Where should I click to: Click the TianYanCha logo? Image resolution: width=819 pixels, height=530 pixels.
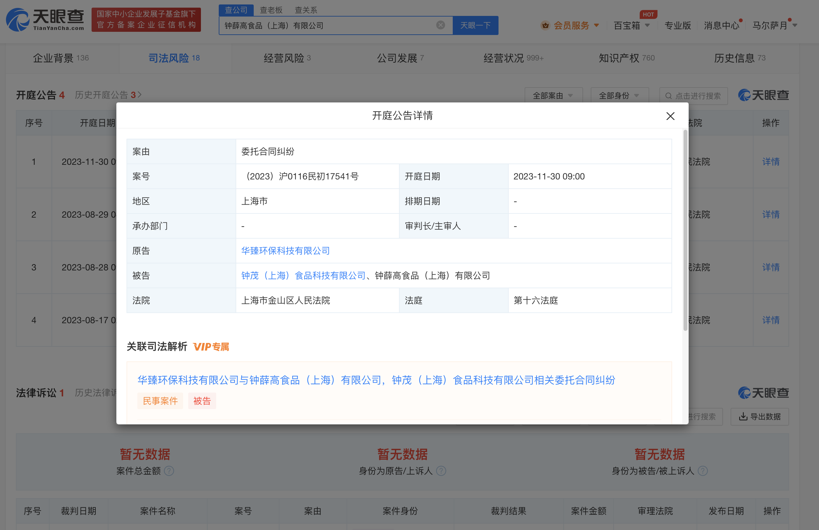(x=45, y=20)
